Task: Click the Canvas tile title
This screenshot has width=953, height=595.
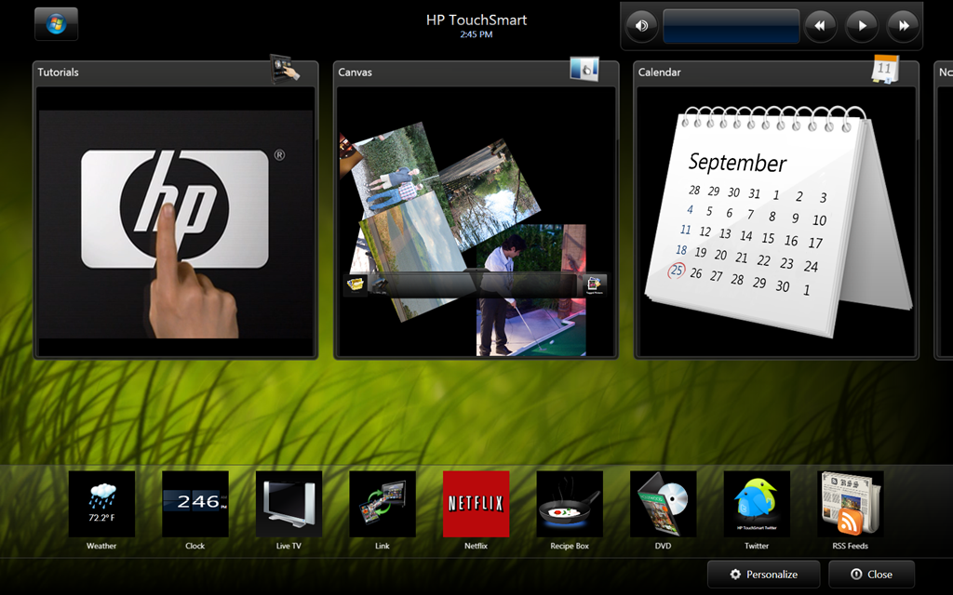Action: [x=355, y=73]
